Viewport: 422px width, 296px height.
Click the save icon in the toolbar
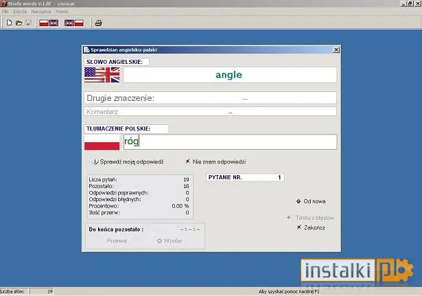tap(29, 23)
